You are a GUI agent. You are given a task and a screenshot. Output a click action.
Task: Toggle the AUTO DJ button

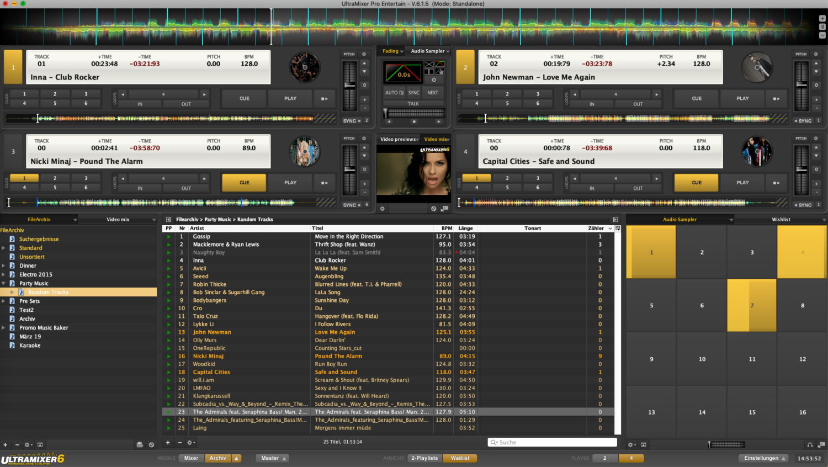pos(394,93)
